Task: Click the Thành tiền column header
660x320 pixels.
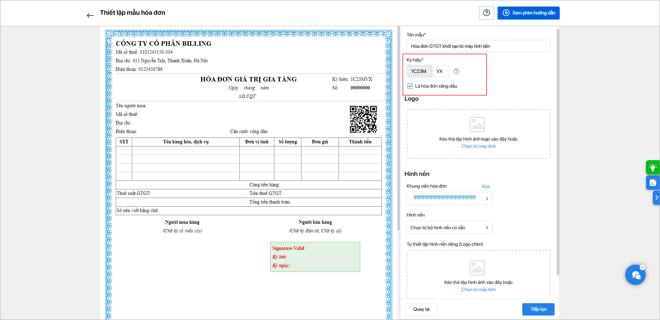Action: pos(360,142)
